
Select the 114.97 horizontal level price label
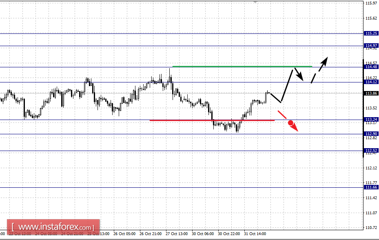tap(371, 45)
